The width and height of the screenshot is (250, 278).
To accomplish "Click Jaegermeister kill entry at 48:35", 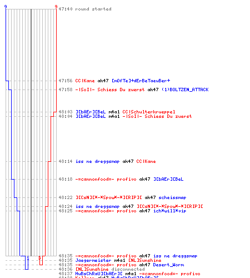I will (x=110, y=260).
